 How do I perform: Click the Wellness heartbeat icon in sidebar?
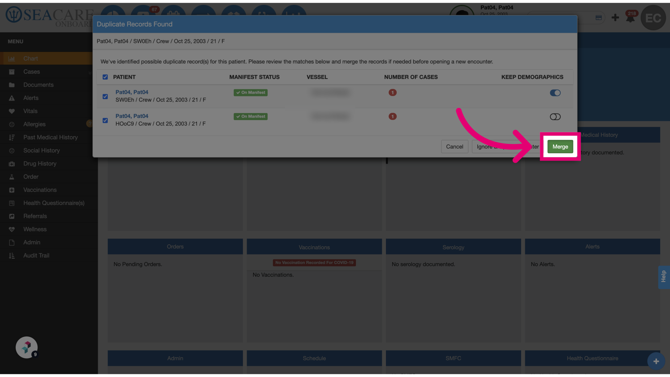pos(12,229)
